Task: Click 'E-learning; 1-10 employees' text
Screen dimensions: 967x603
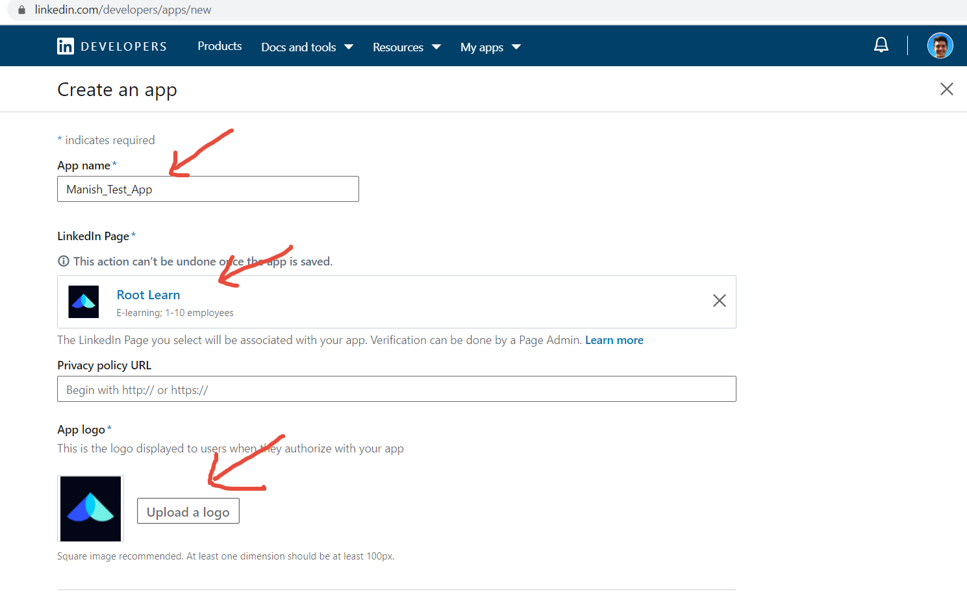Action: 175,313
